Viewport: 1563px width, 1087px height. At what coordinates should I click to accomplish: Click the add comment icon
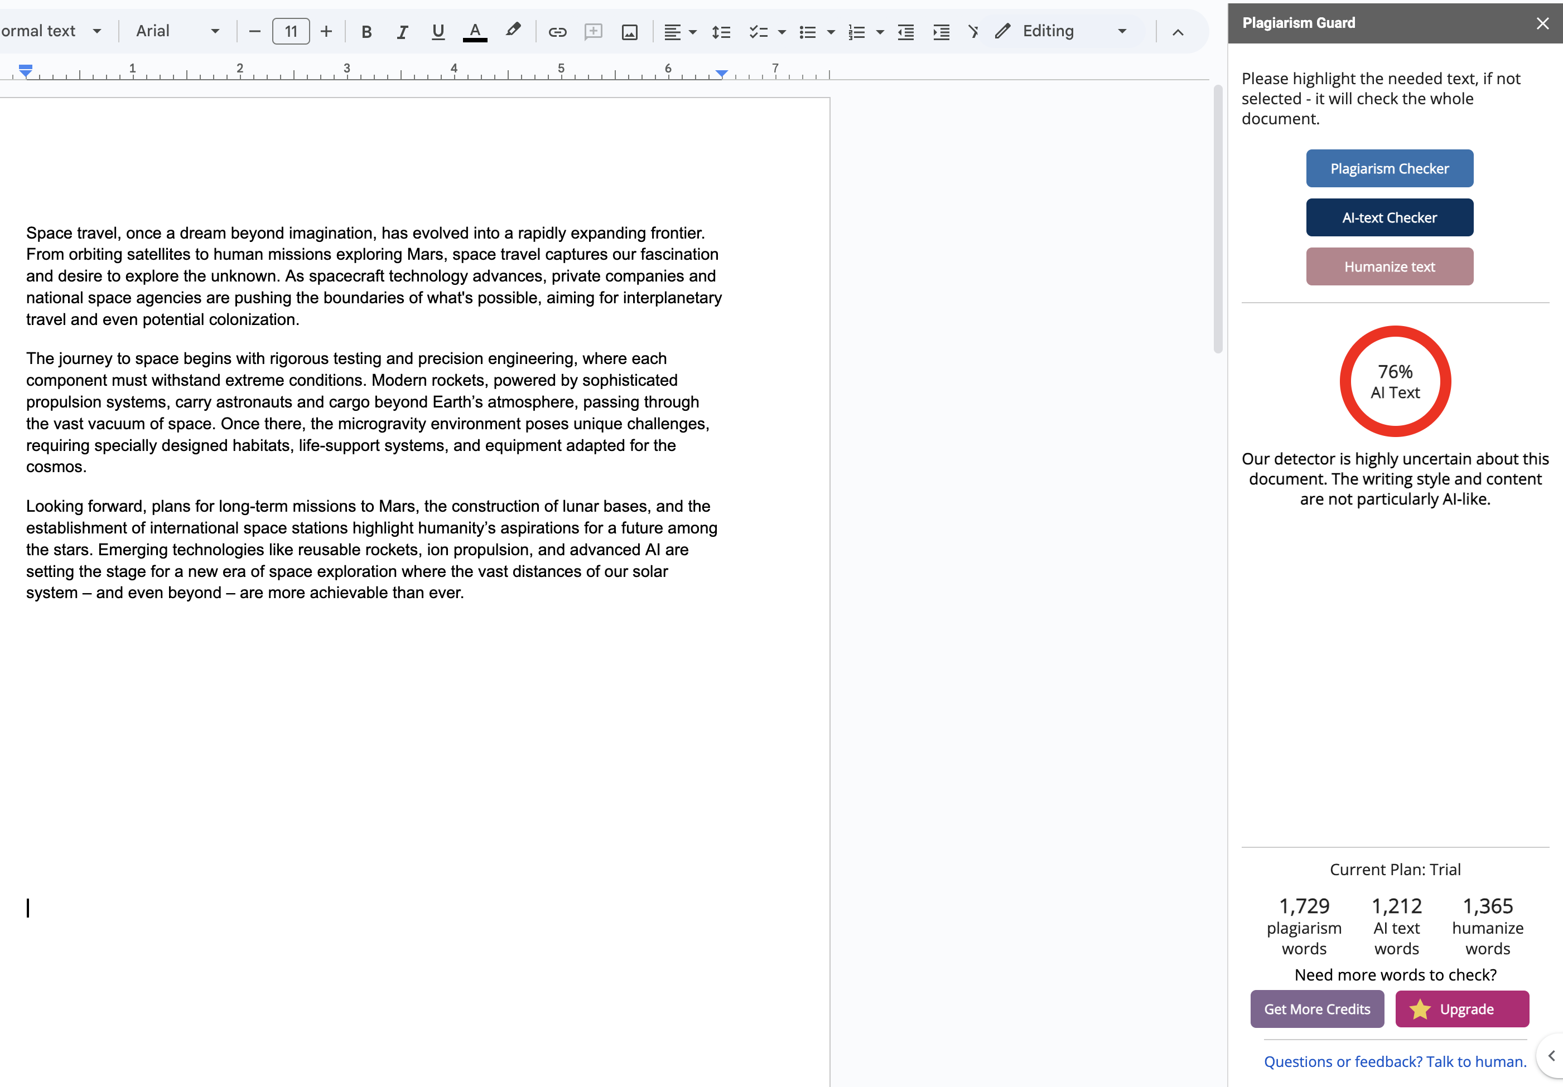pos(594,31)
